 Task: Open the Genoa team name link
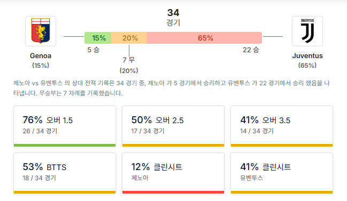pyautogui.click(x=41, y=56)
